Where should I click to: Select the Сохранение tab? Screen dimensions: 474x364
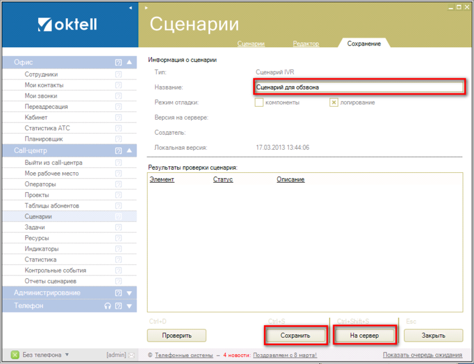pyautogui.click(x=364, y=44)
